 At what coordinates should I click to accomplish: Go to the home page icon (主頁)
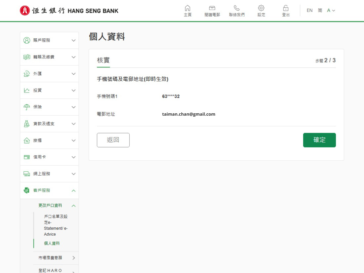coord(188,8)
